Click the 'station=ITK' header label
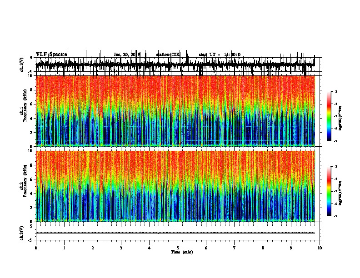This screenshot has width=360, height=278. (x=168, y=55)
